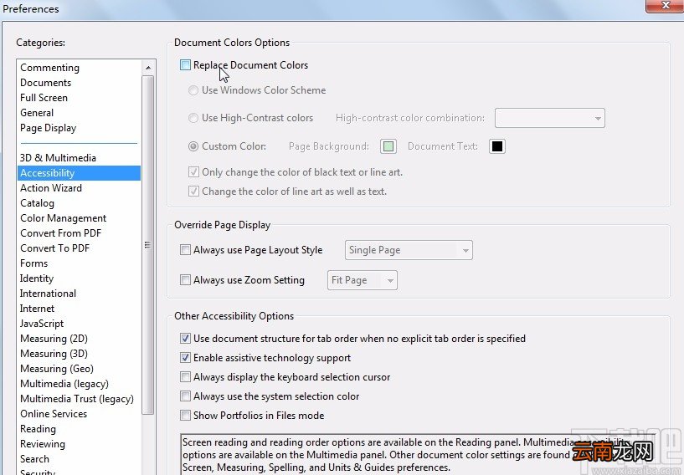Select Reviewing category
Screen dimensions: 684x475
pos(43,444)
